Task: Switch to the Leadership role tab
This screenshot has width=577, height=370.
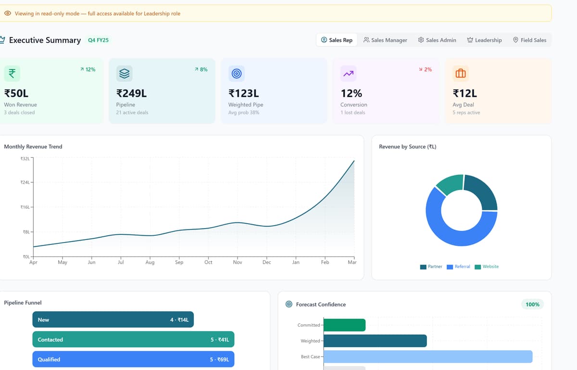Action: (x=484, y=40)
